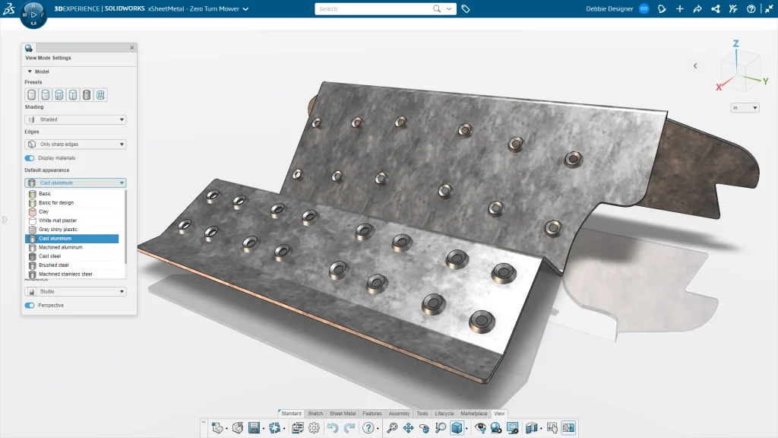Toggle the Display materials switch

30,158
